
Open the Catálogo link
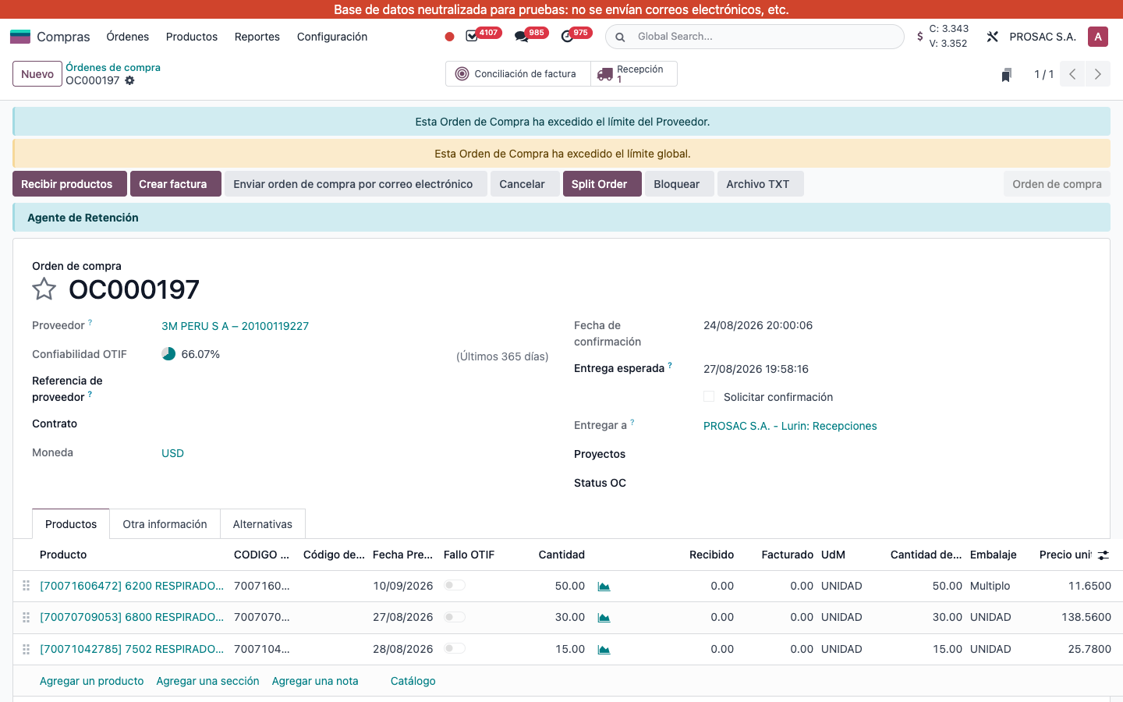point(413,681)
